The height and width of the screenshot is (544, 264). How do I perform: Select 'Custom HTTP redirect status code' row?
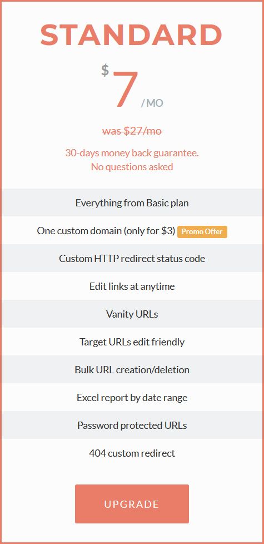click(132, 258)
